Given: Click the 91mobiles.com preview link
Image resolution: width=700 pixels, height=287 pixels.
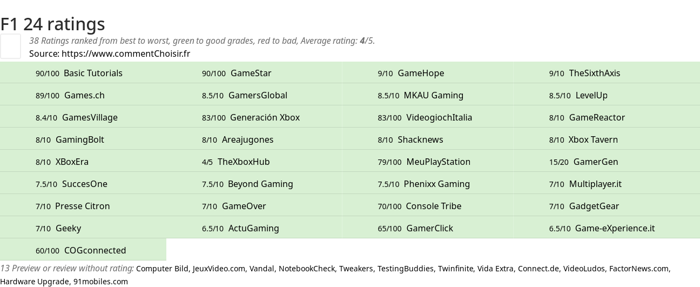Looking at the screenshot, I should point(100,282).
